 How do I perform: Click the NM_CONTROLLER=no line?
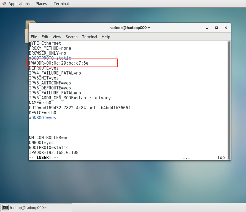tap(49, 138)
